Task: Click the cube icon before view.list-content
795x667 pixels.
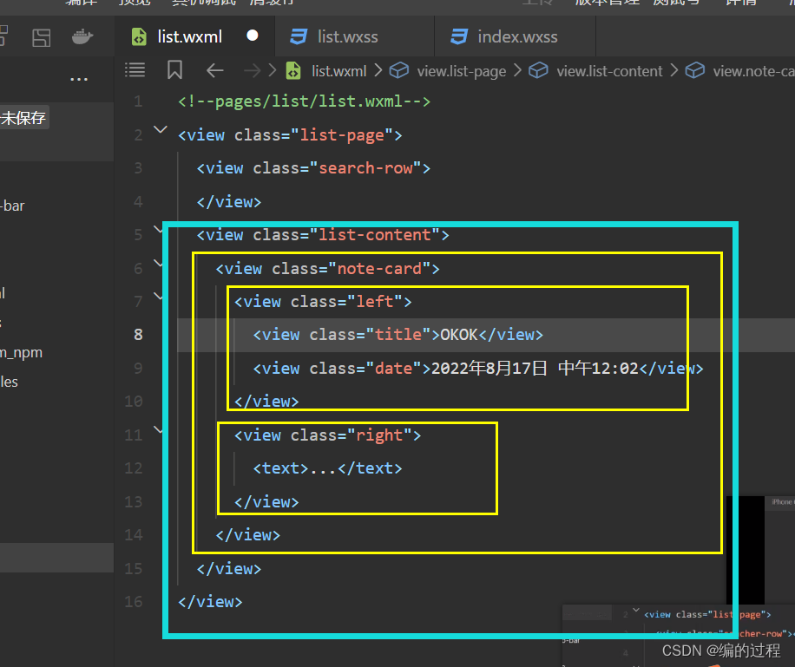Action: tap(538, 70)
